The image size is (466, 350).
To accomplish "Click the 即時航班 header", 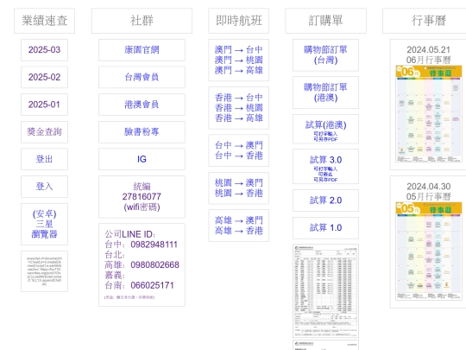I will [239, 21].
